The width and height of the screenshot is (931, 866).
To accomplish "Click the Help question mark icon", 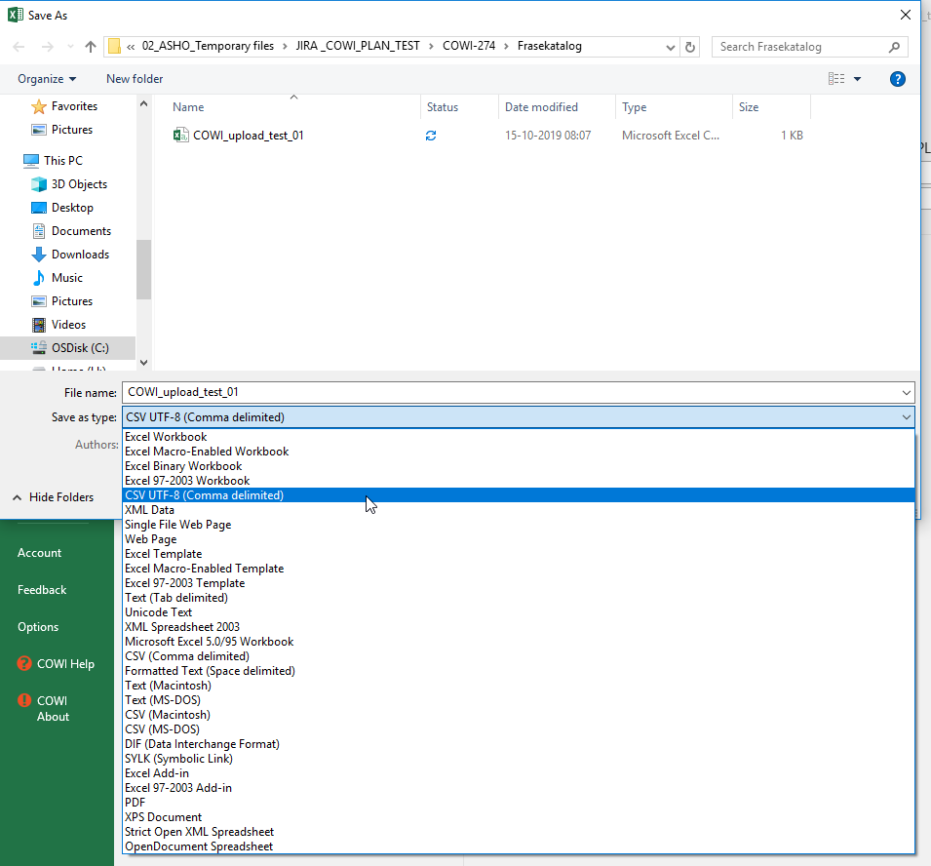I will click(x=898, y=79).
